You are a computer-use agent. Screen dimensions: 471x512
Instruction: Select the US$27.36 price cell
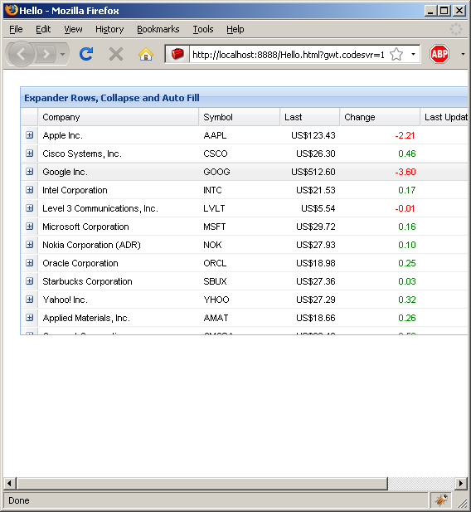pos(316,281)
